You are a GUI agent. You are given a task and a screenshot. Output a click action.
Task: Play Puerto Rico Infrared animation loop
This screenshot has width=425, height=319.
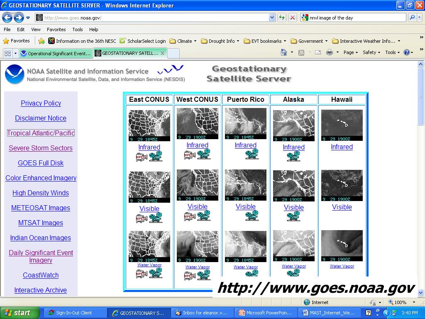tap(252, 154)
